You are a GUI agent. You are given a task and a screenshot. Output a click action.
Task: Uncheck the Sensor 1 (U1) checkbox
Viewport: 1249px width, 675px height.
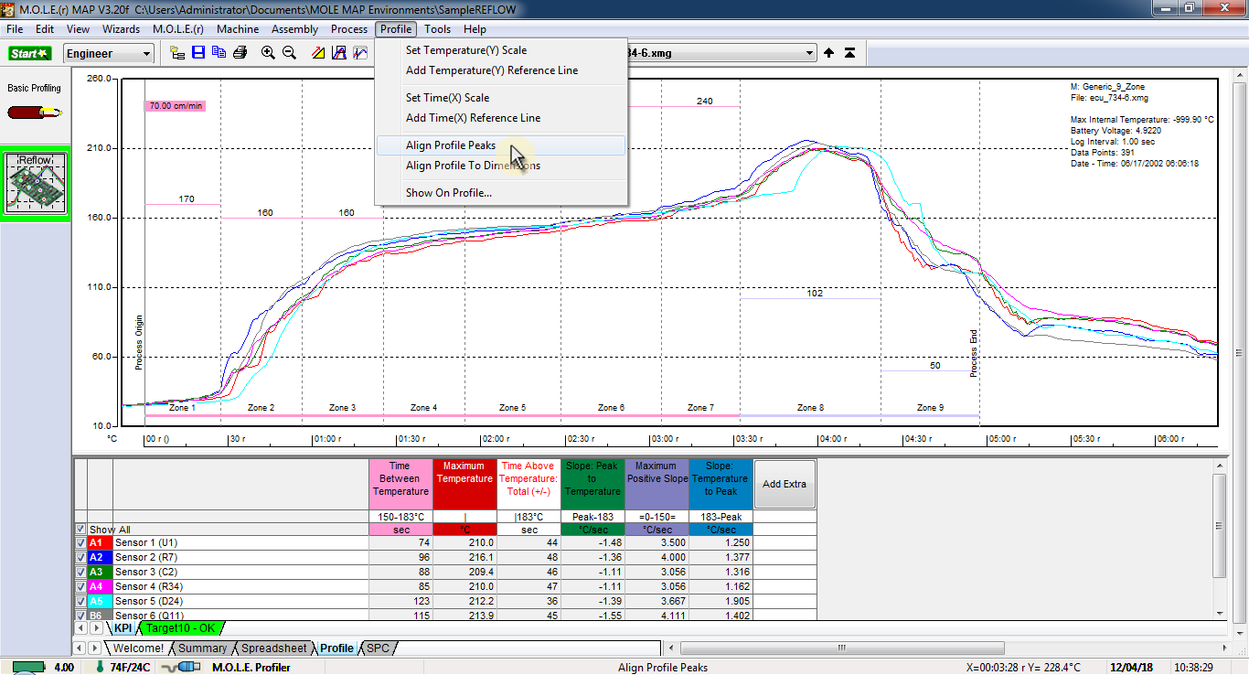pyautogui.click(x=80, y=542)
